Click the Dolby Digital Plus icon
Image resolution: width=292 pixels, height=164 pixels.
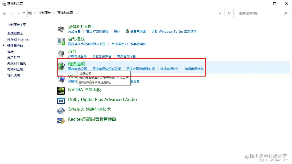pyautogui.click(x=61, y=101)
